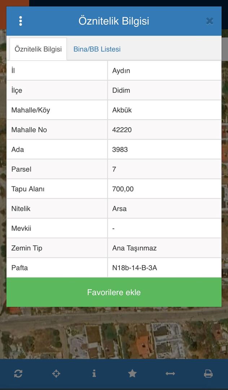Viewport: 228px width, 390px height.
Task: Select the horizontal arrows measure icon
Action: [170, 374]
